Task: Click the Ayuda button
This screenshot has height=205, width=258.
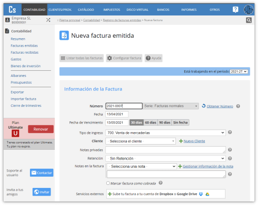Action: [153, 58]
